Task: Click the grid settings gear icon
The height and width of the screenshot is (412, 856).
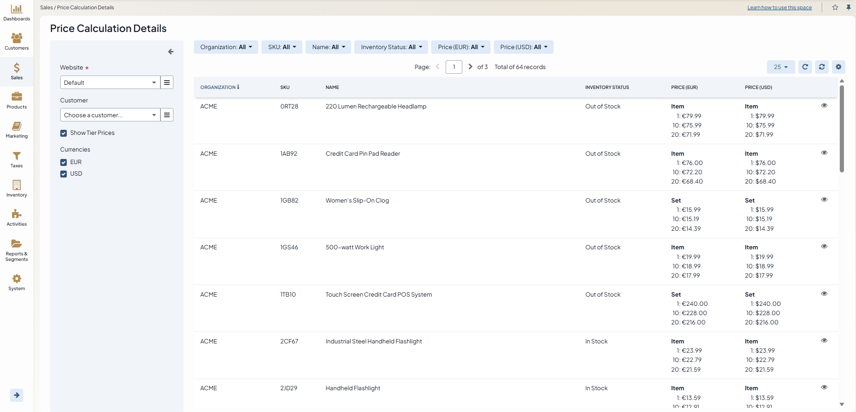Action: pyautogui.click(x=838, y=67)
